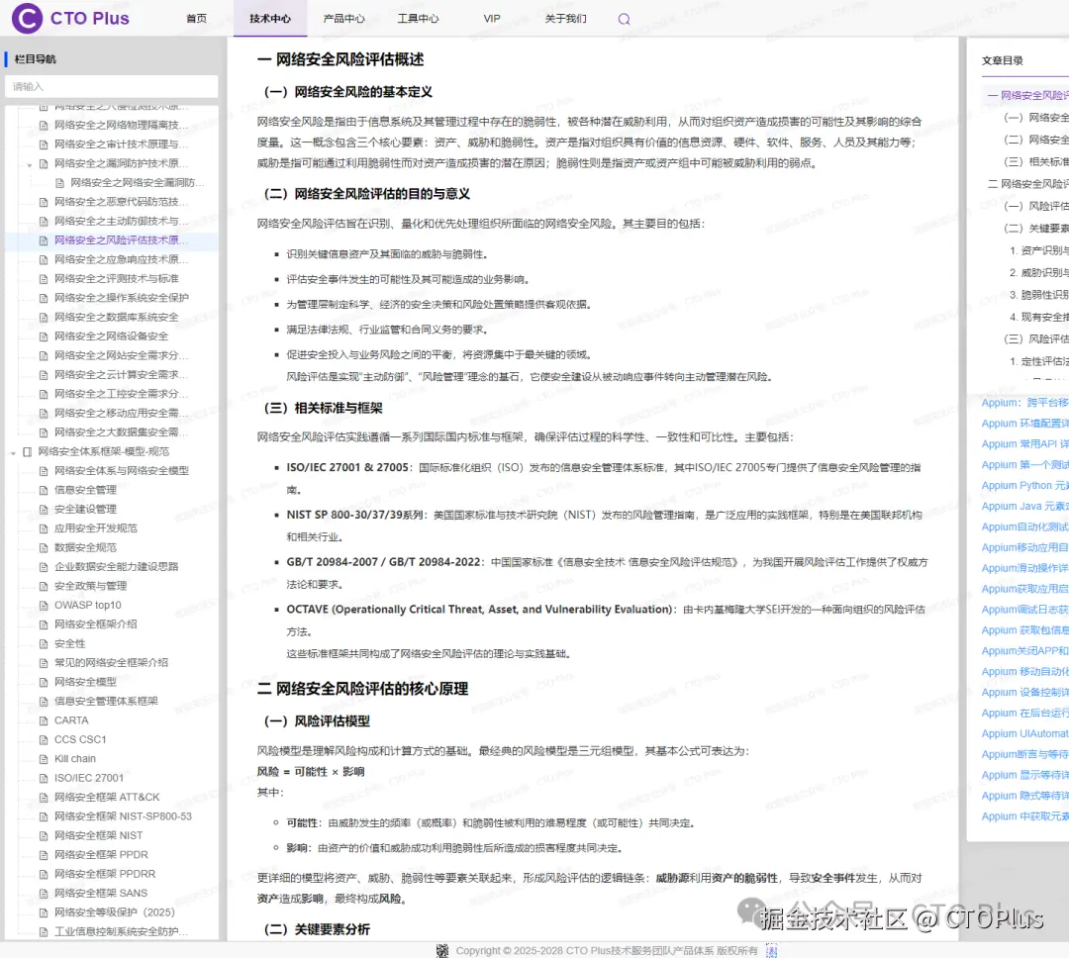
Task: Click document icon beside 安全性
Action: coord(44,643)
